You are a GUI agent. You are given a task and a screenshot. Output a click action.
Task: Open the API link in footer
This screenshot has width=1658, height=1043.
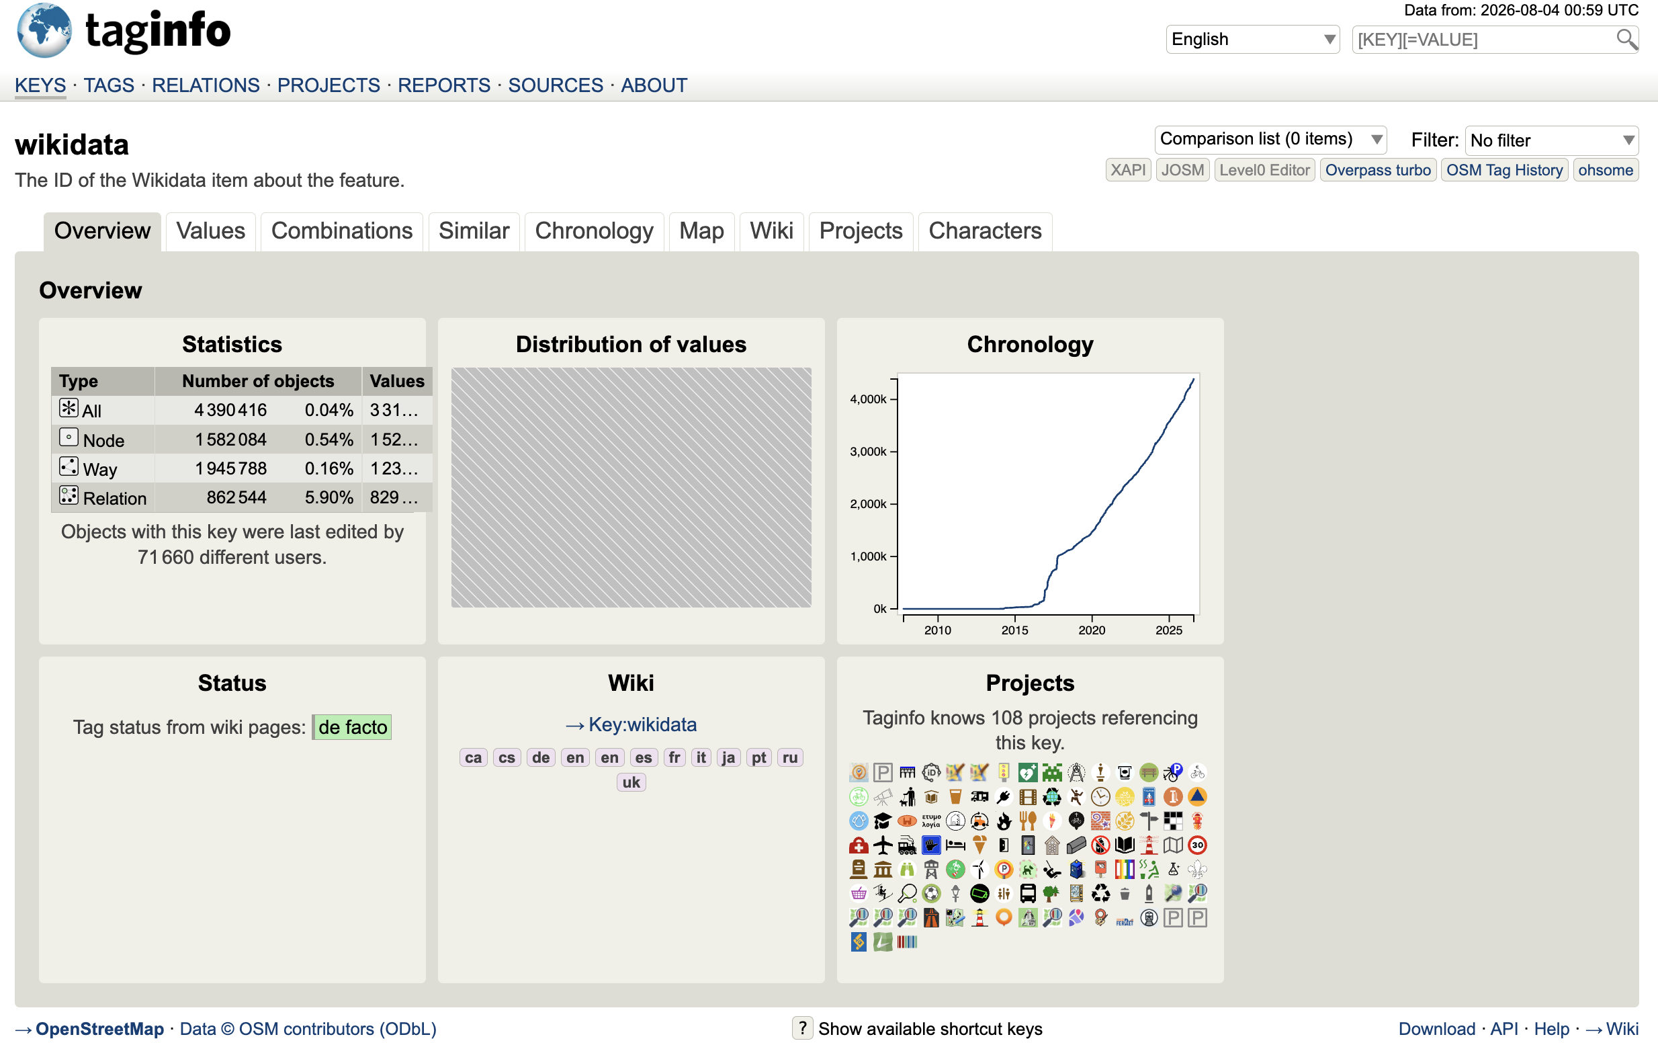tap(1503, 1028)
